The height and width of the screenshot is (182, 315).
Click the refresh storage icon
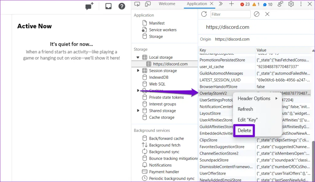tap(204, 14)
